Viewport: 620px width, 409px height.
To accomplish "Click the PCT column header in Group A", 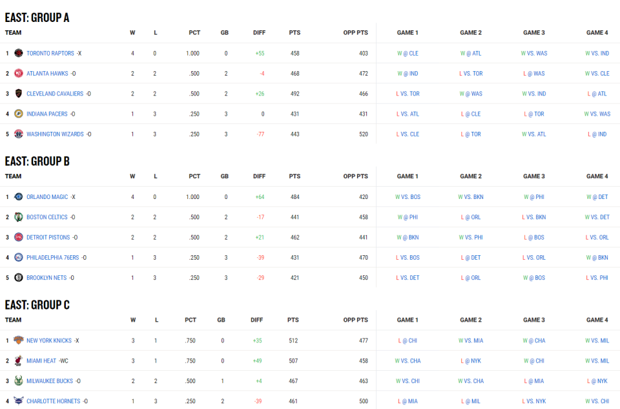I will pyautogui.click(x=194, y=33).
